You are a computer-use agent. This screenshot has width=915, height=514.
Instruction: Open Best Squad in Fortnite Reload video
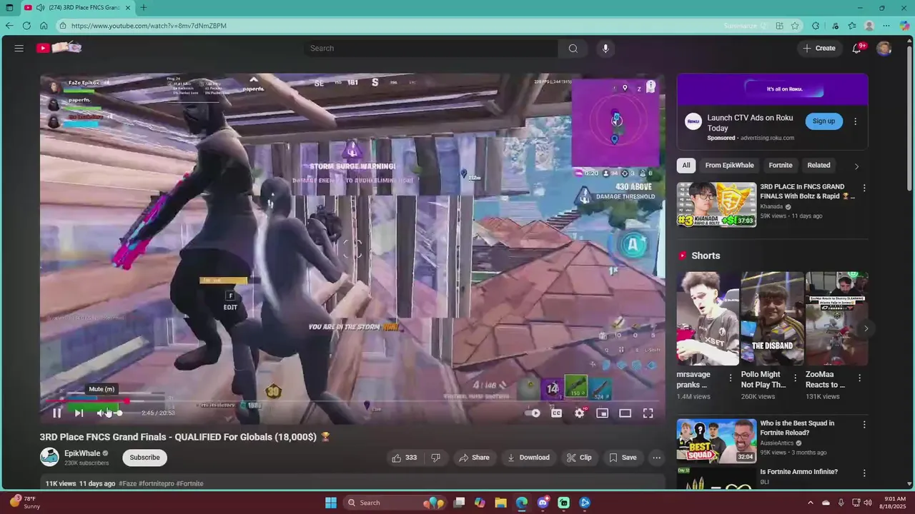(717, 440)
